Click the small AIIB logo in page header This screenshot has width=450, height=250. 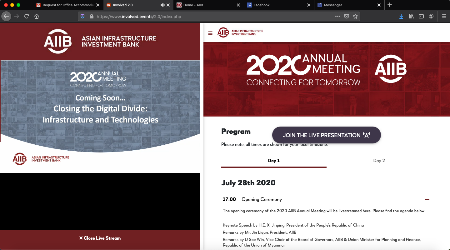pos(240,32)
